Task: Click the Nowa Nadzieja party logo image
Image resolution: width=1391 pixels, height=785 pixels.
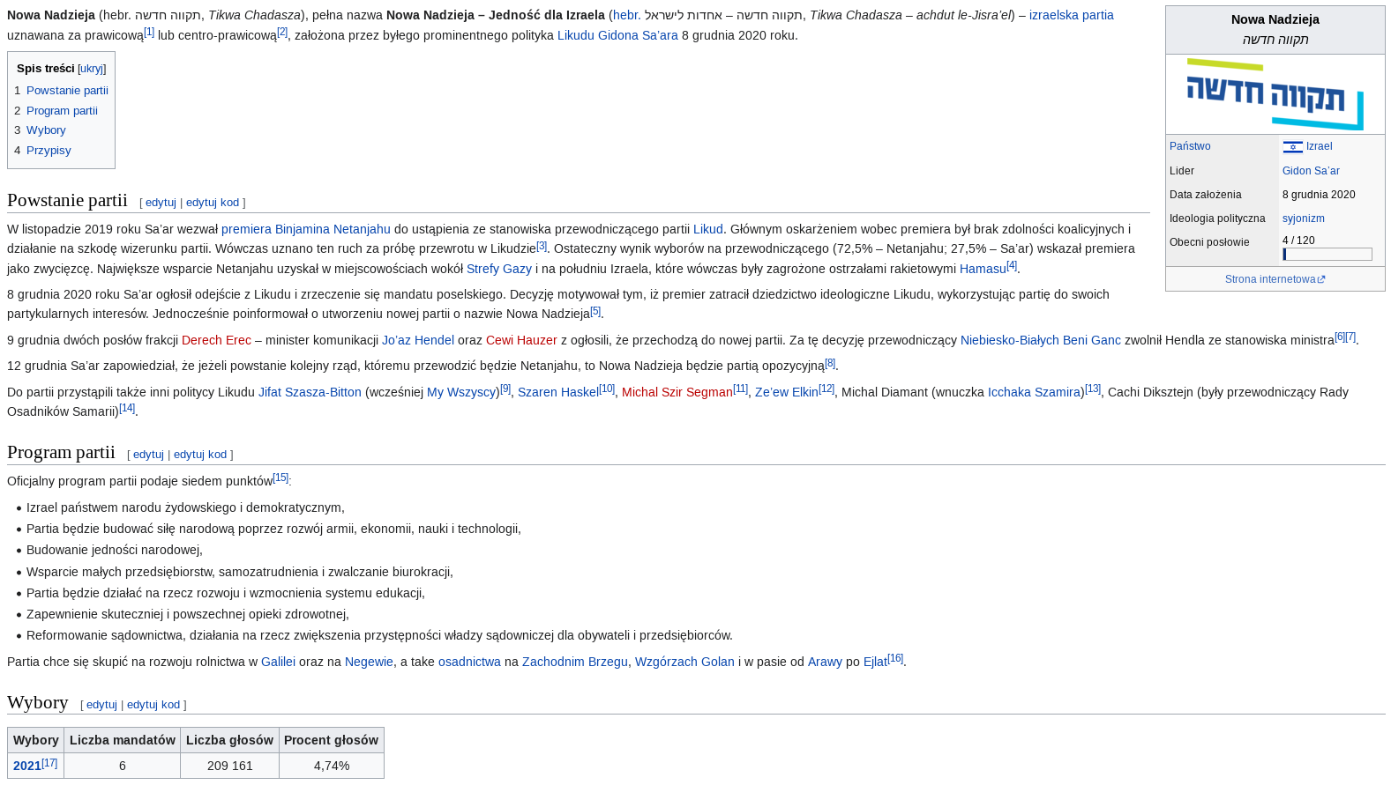Action: point(1275,94)
